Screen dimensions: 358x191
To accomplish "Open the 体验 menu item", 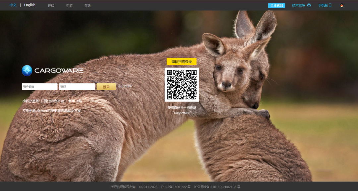I will [x=51, y=6].
